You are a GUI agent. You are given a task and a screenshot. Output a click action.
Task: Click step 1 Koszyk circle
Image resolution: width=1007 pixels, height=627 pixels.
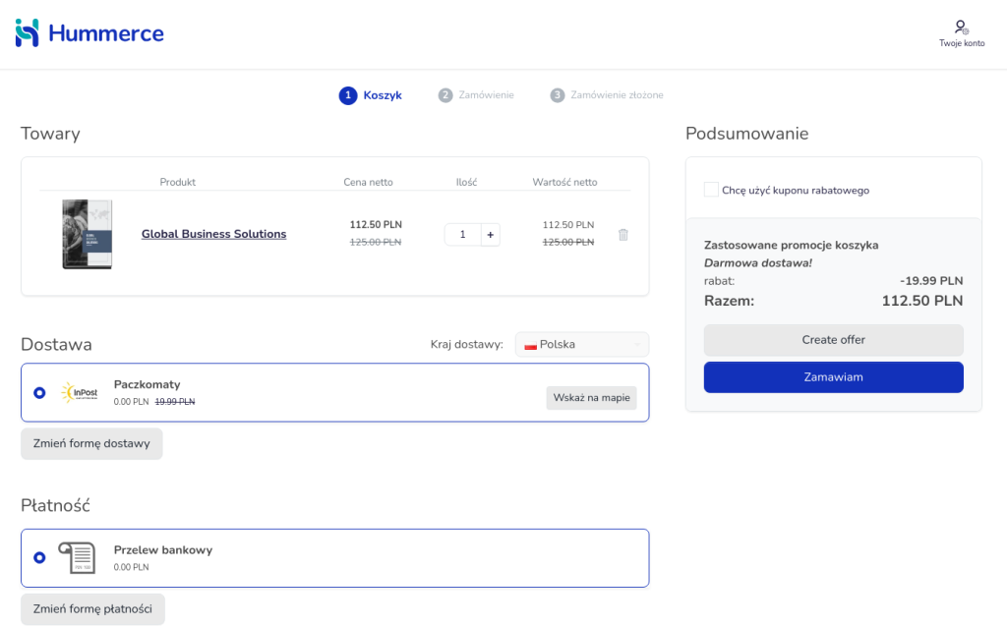347,95
